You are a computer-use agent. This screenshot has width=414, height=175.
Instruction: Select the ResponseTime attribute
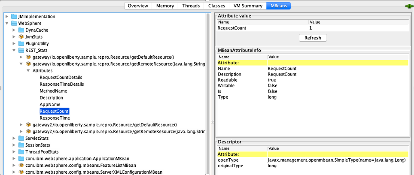pos(55,118)
